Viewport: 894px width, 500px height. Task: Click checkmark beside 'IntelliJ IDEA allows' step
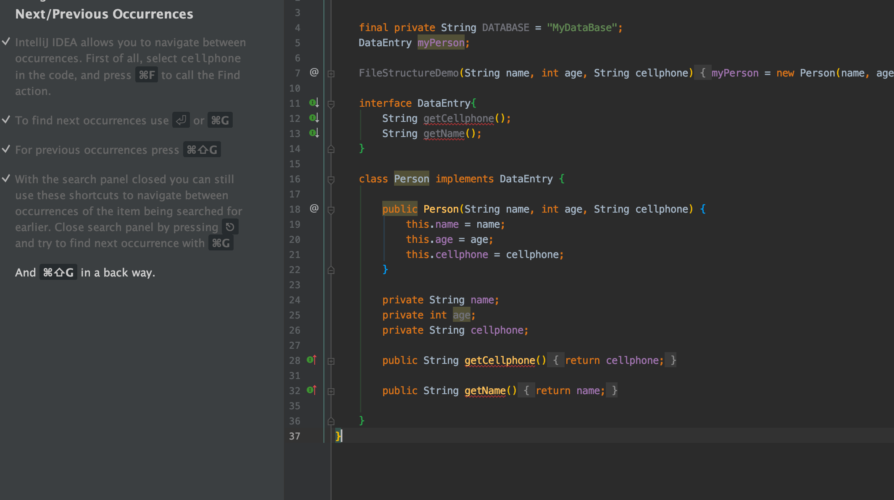[6, 42]
